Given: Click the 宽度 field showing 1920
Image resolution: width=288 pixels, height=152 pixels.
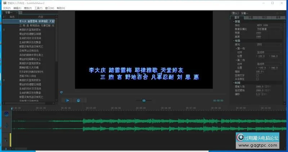Looking at the screenshot, I should point(258,33).
